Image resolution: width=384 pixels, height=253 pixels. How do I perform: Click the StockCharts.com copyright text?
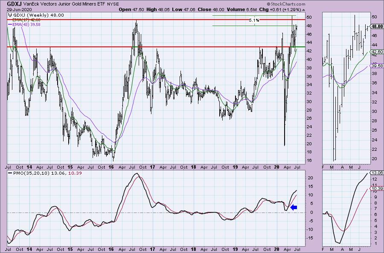coord(286,4)
